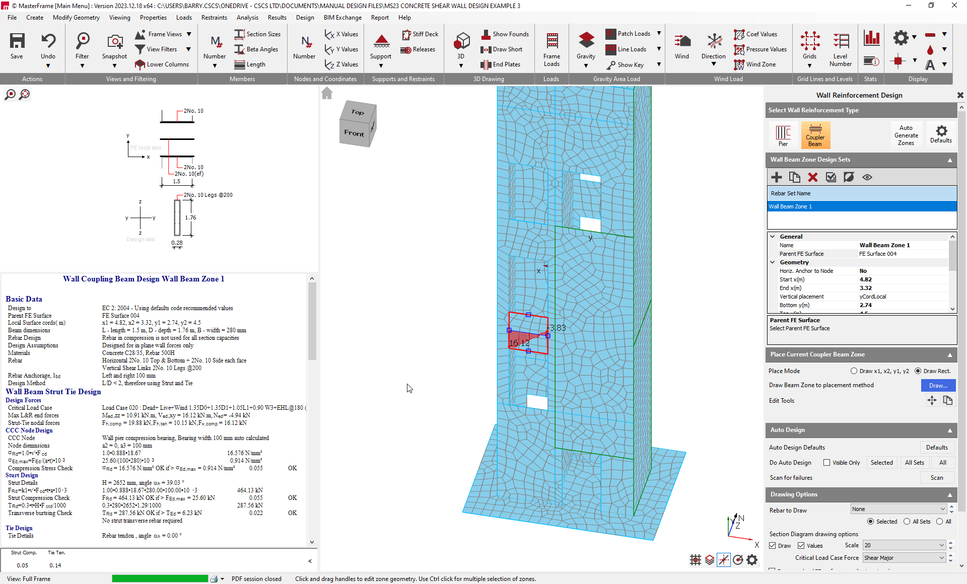Collapse the General property group
The image size is (967, 584).
coord(773,237)
